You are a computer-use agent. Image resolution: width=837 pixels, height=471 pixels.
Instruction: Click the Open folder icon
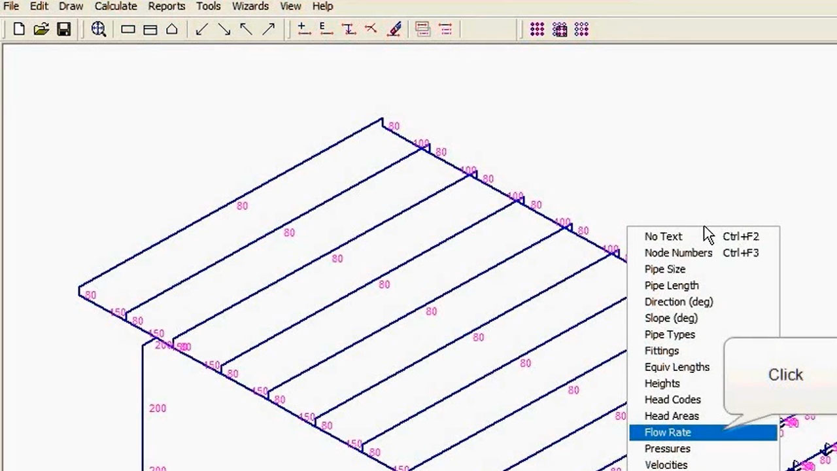click(x=41, y=29)
